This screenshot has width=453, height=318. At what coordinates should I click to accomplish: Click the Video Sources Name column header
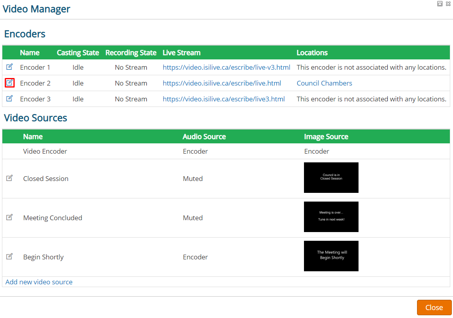pos(33,137)
